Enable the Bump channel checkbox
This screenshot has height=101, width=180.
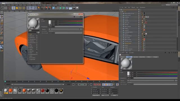(x=37, y=46)
